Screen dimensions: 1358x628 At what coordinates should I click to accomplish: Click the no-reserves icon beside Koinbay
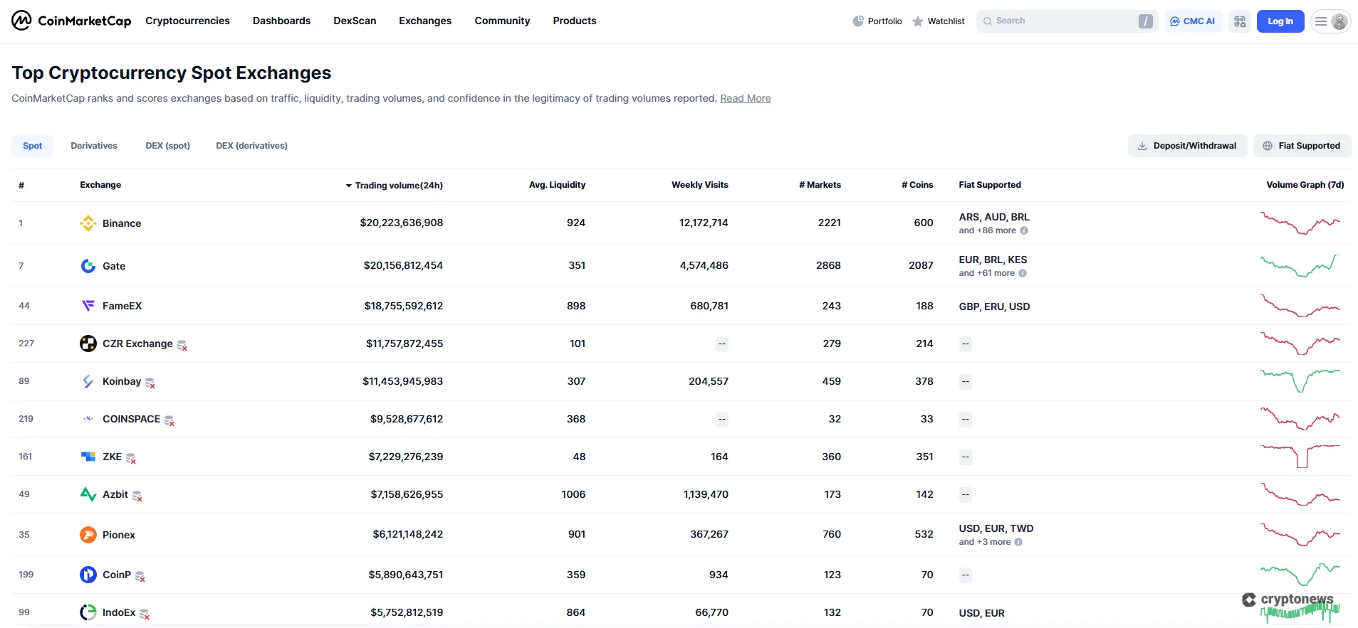[x=150, y=383]
